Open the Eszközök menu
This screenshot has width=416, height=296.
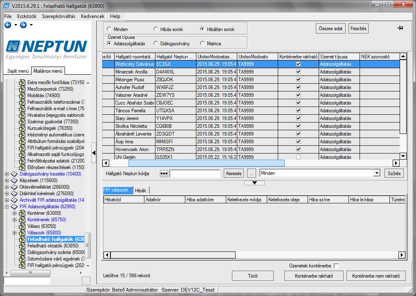[x=27, y=16]
